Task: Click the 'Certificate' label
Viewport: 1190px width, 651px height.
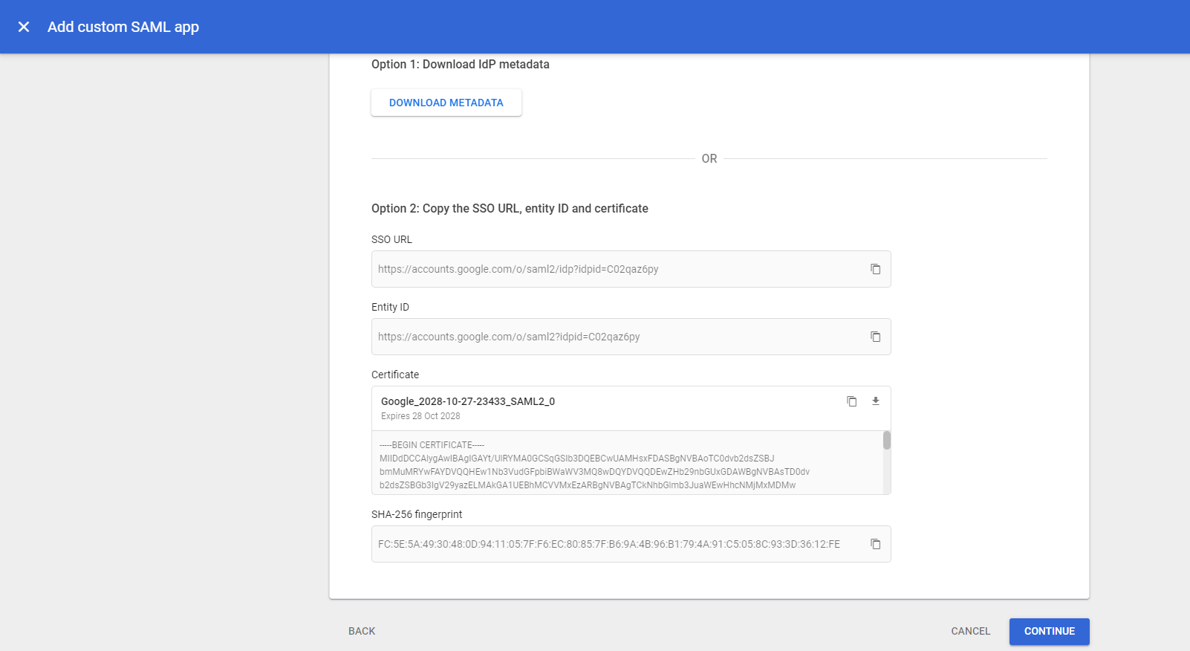Action: (395, 375)
